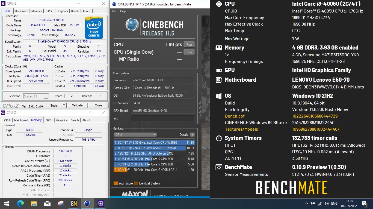Click the System Timers stopwatch icon
Viewport: 373px width, 209px height.
(219, 138)
